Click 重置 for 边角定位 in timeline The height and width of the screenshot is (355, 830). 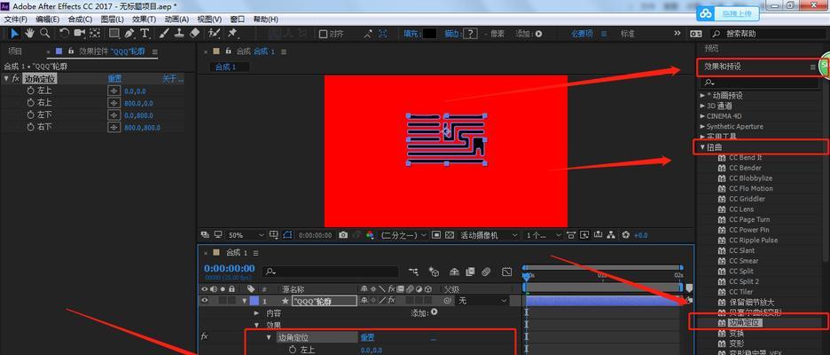[368, 337]
